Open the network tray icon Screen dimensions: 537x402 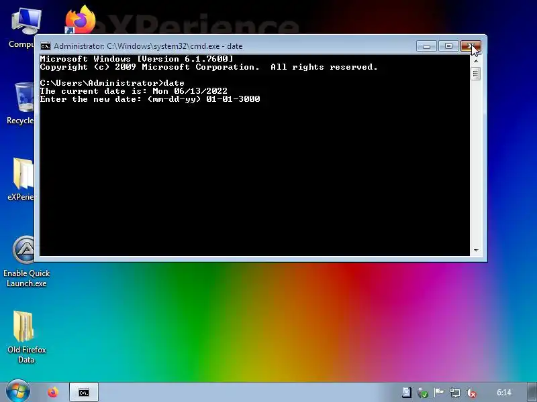455,393
